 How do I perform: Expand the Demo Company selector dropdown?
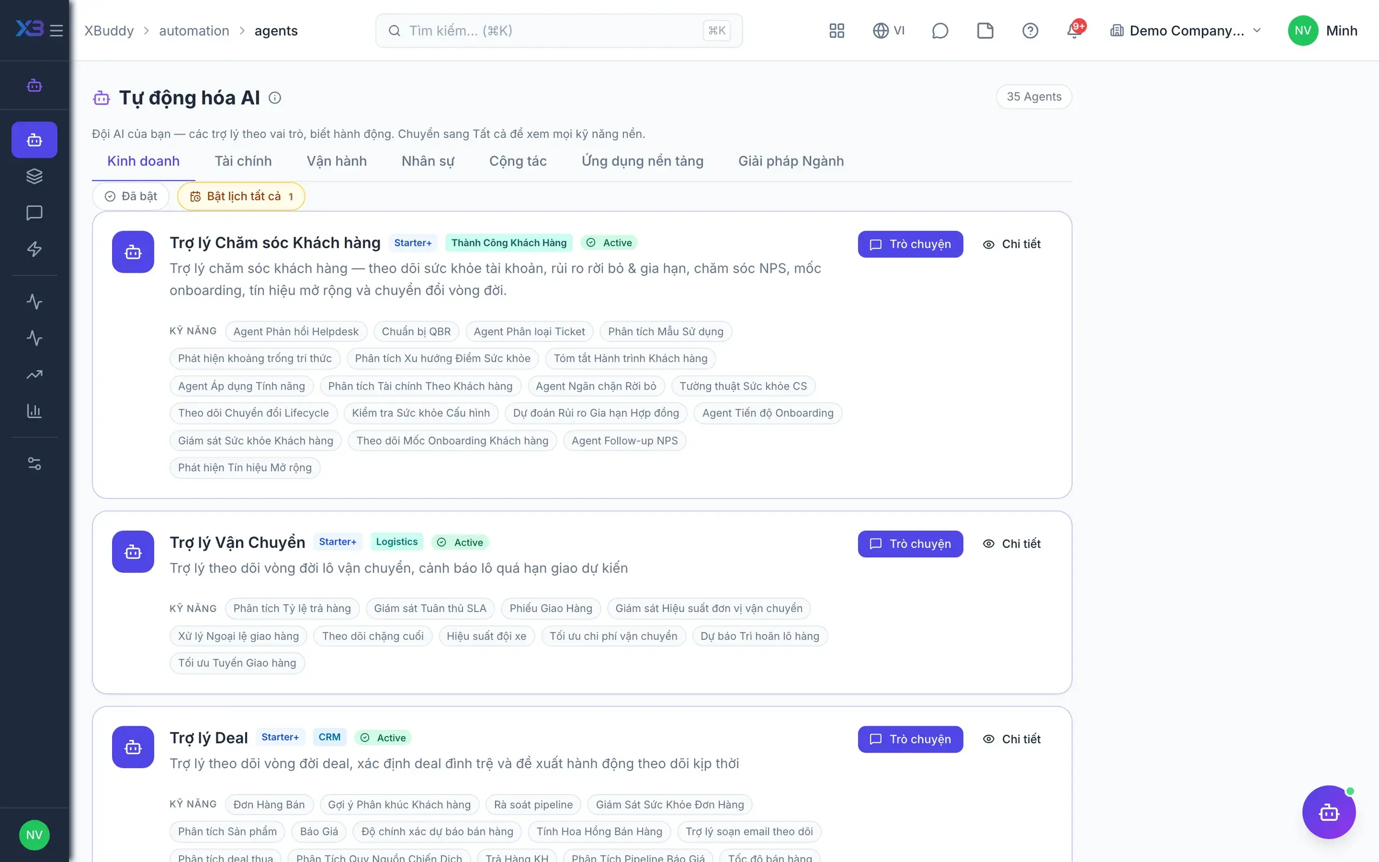pyautogui.click(x=1185, y=31)
